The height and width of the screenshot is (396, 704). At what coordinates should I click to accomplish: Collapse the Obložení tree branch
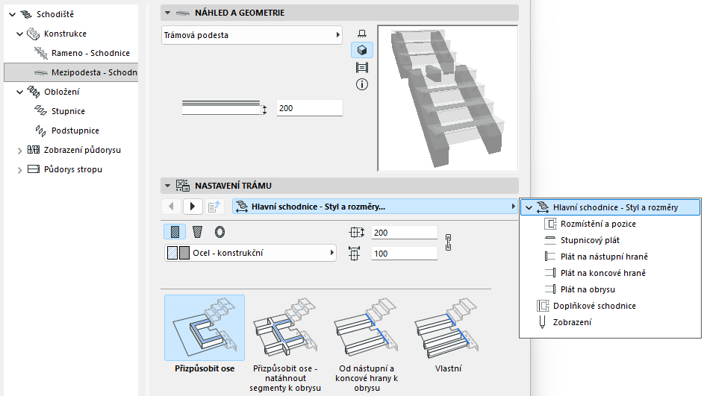[x=19, y=92]
